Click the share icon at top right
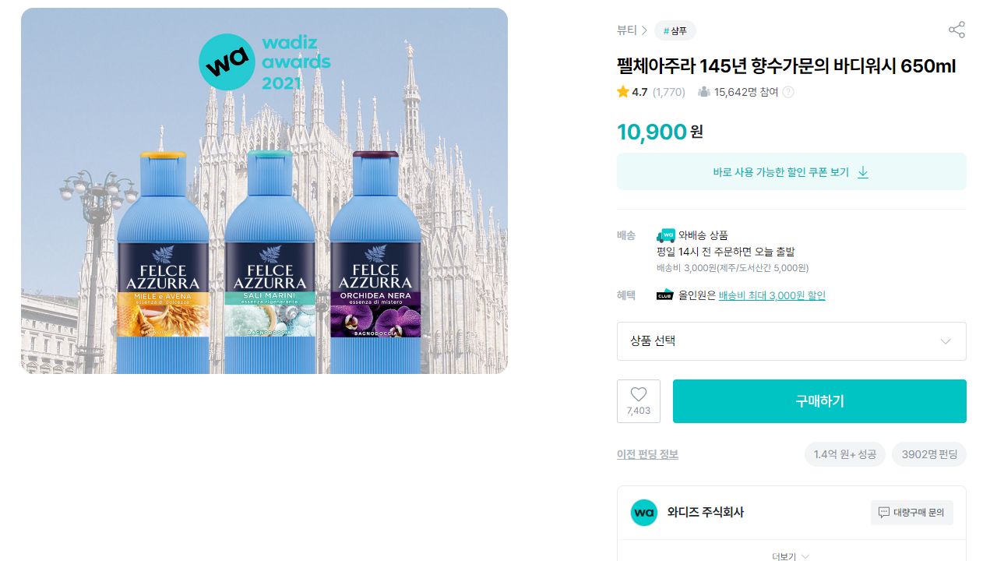Screen dimensions: 997x561 click(956, 30)
